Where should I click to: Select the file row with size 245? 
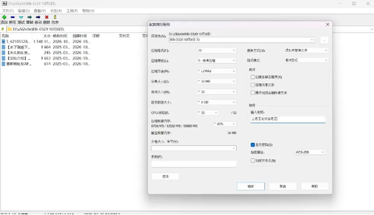coord(46,53)
